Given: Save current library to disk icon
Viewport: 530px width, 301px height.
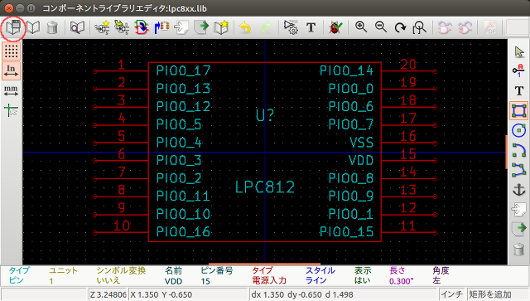Looking at the screenshot, I should pos(13,27).
